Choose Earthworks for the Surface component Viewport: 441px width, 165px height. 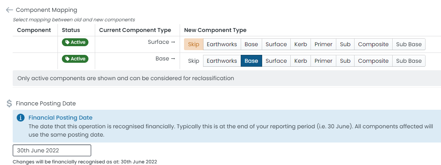pyautogui.click(x=222, y=44)
